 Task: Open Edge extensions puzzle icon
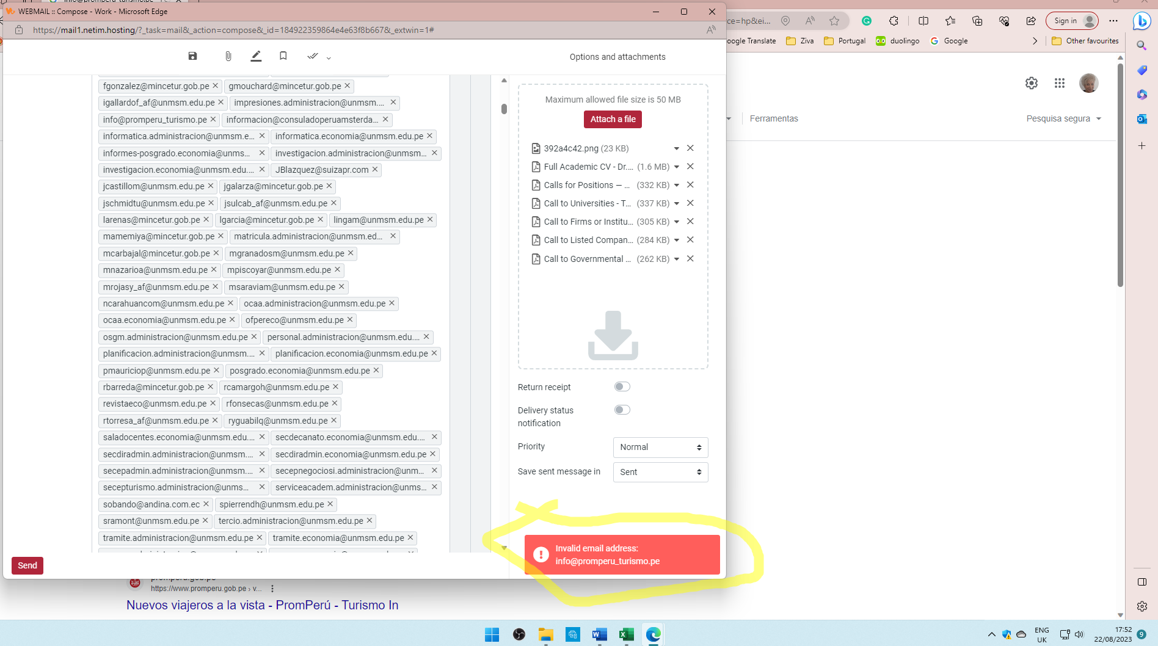pos(894,21)
